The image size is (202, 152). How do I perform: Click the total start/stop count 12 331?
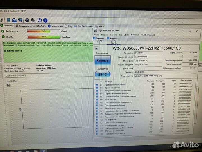[x=40, y=71]
